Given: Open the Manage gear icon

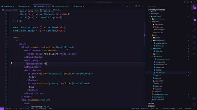Looking at the screenshot, I should 194,104.
